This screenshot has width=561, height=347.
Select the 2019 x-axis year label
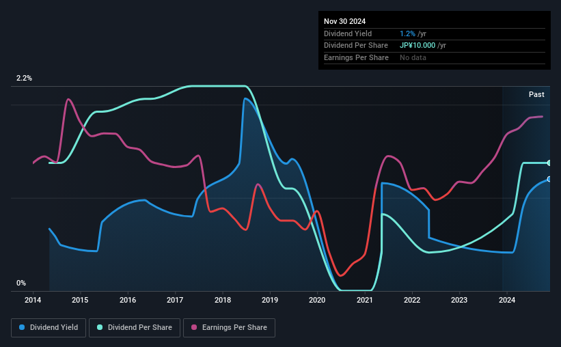click(270, 300)
